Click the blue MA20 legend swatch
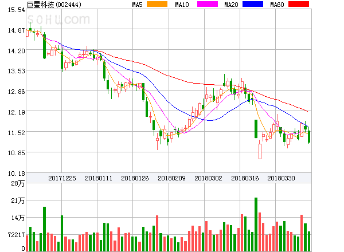 pos(253,4)
